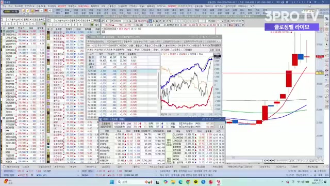330x186 pixels.
Task: Open Microsoft Edge from the taskbar
Action: click(x=180, y=182)
